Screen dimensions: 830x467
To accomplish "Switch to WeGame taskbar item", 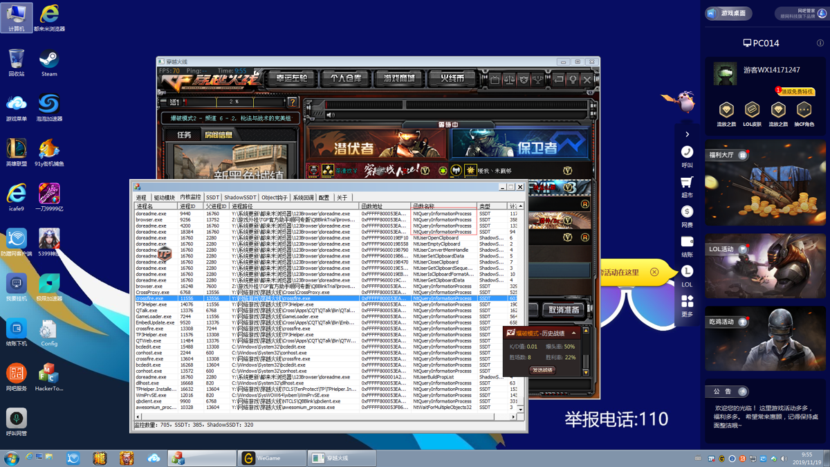I will pos(272,458).
